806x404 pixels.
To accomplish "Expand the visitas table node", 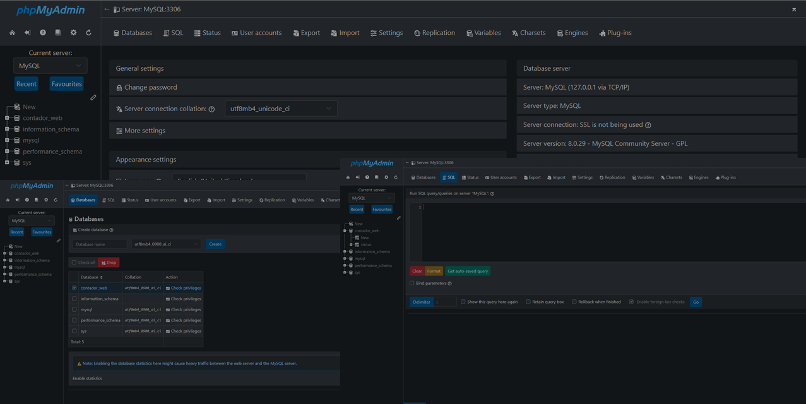I will pos(351,244).
